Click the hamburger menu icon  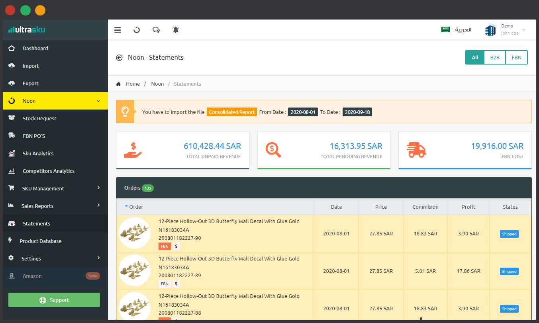(118, 30)
